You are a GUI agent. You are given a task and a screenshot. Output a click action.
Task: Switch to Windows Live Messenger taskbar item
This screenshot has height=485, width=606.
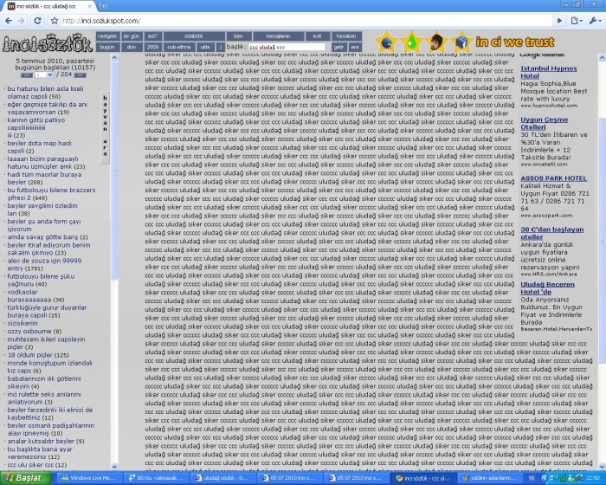point(88,478)
